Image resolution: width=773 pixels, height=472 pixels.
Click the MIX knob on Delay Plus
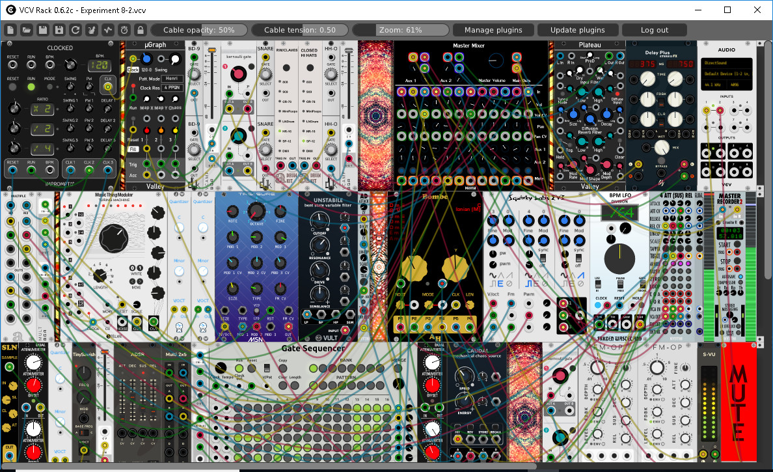[x=661, y=147]
